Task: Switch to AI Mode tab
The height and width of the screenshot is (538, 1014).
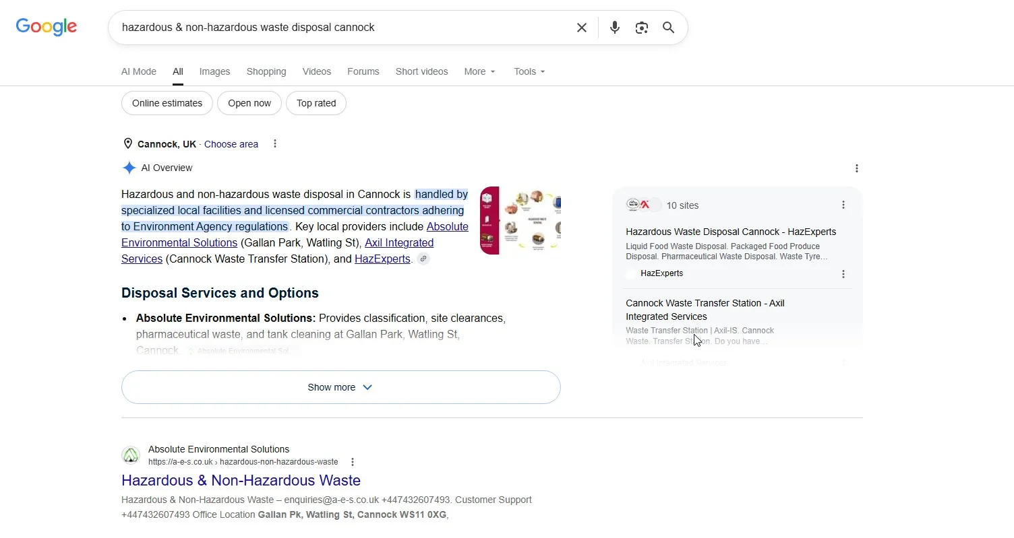Action: click(x=139, y=71)
